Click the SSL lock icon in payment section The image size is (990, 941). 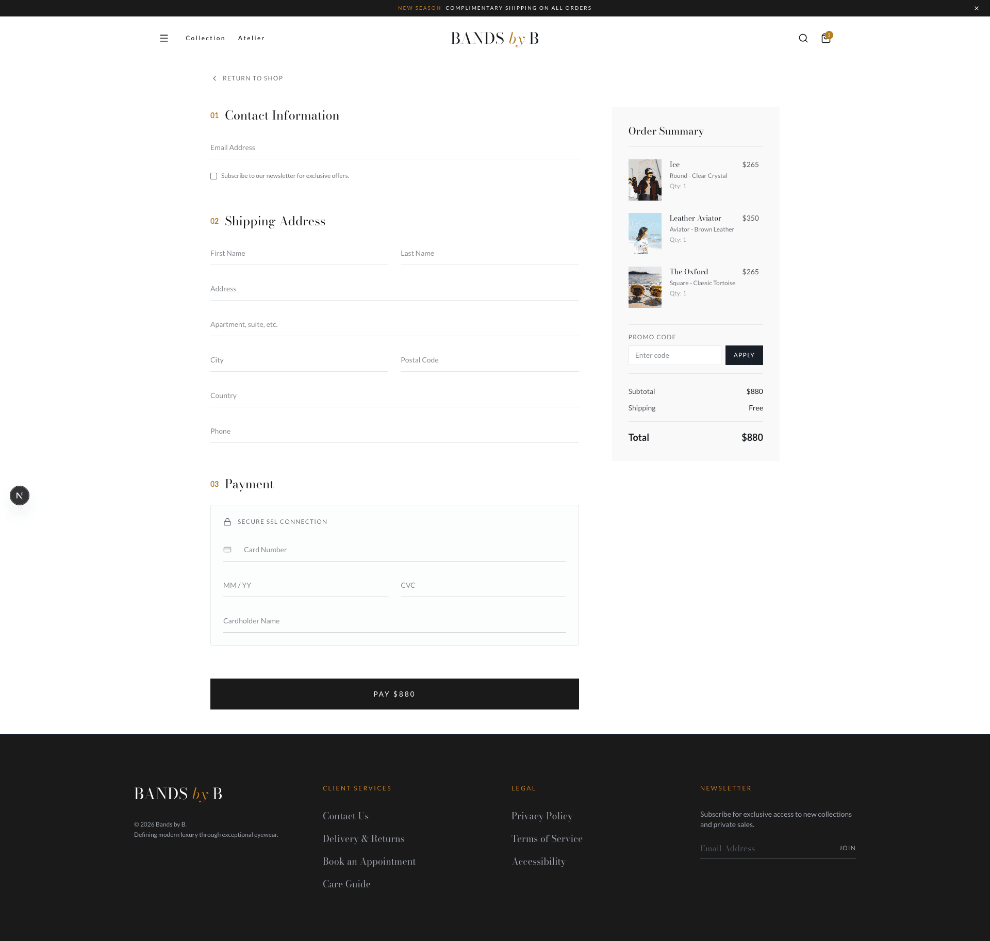pos(227,521)
